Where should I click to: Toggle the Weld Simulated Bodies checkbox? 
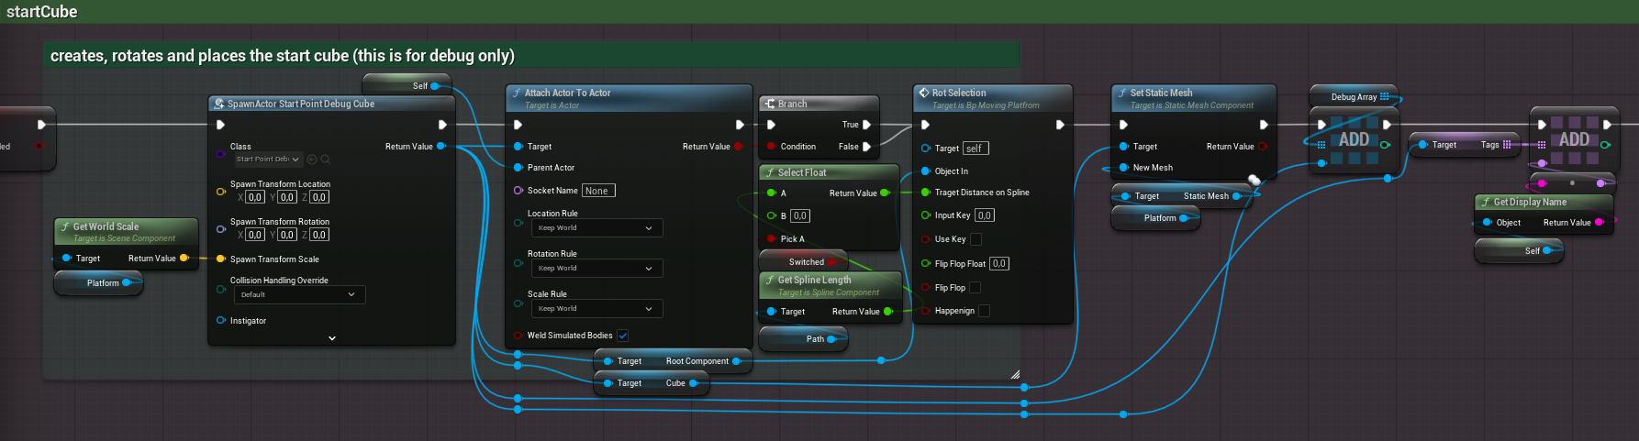pos(623,336)
